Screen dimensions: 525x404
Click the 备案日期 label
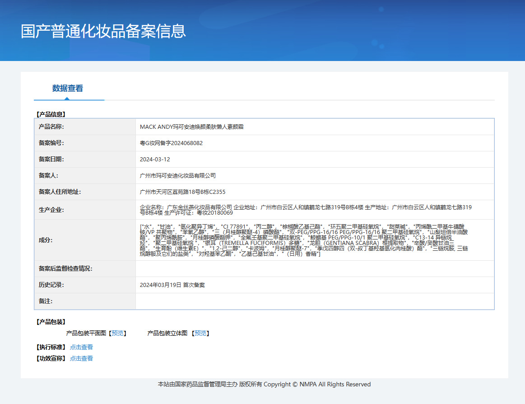click(51, 159)
